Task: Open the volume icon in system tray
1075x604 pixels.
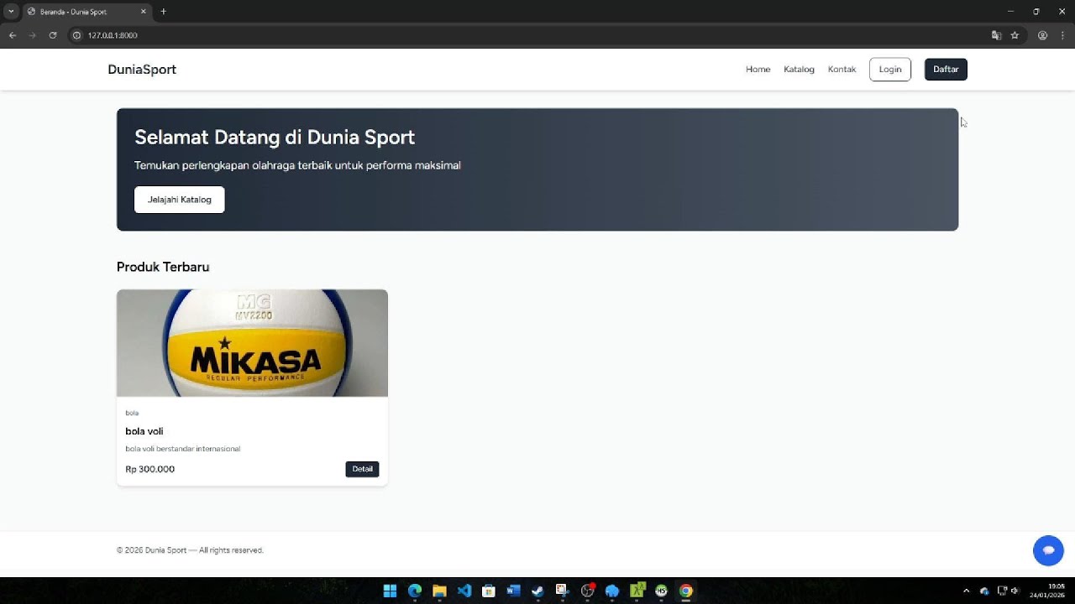Action: 1015,591
